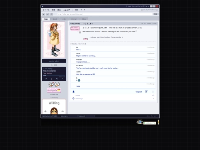Click the left cat mascot icon
This screenshot has width=200, height=150.
[51, 84]
